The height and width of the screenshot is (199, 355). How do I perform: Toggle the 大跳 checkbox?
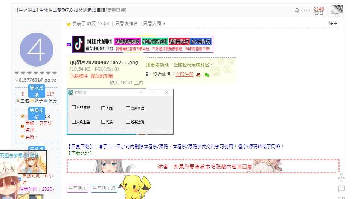tap(103, 108)
